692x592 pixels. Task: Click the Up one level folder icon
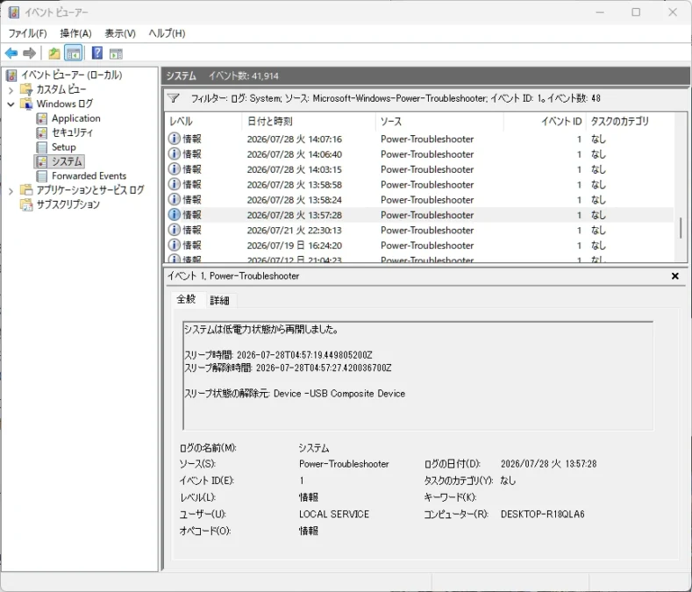(54, 53)
